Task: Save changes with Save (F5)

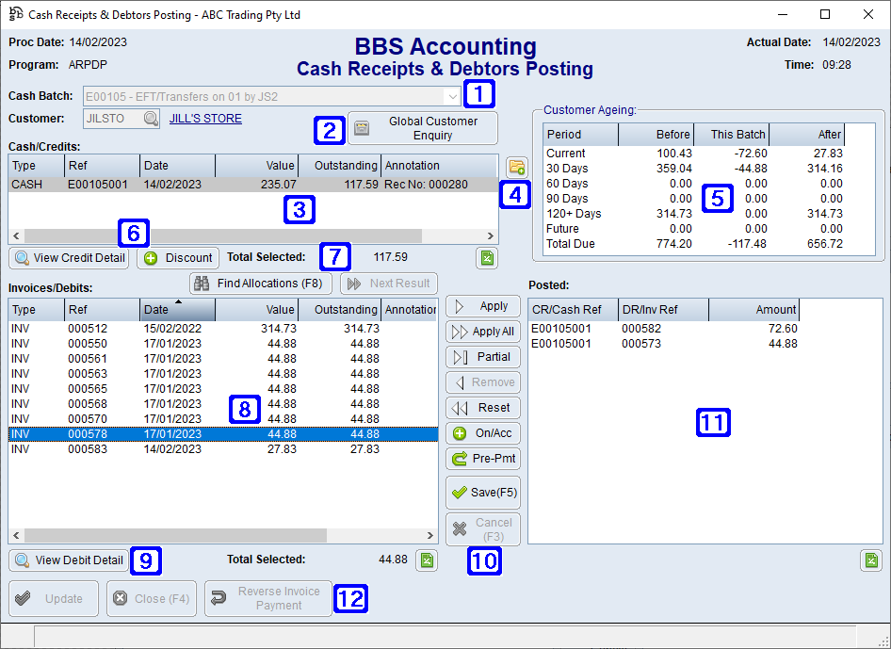Action: pyautogui.click(x=482, y=492)
